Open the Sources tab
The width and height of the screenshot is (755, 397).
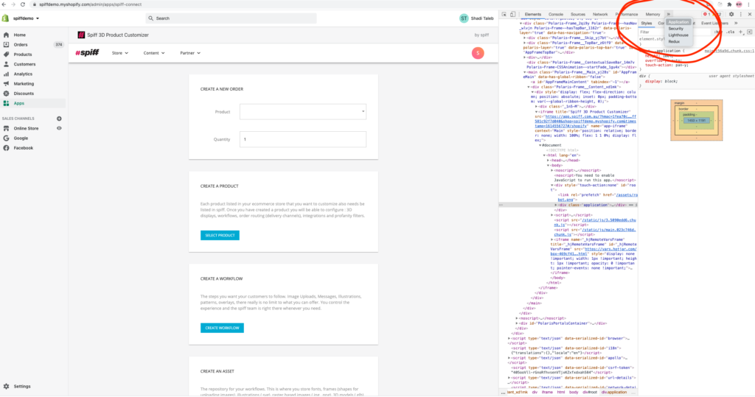(x=578, y=15)
